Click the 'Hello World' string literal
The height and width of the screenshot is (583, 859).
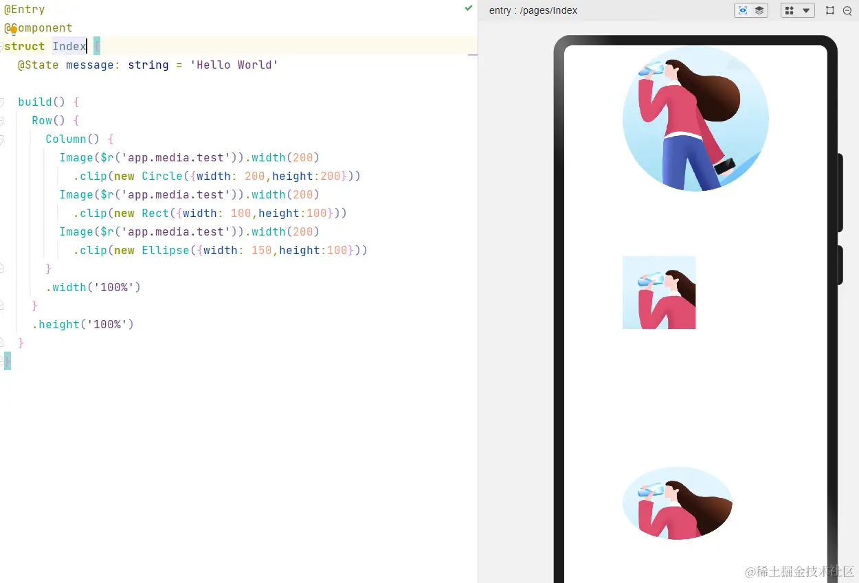(x=234, y=65)
